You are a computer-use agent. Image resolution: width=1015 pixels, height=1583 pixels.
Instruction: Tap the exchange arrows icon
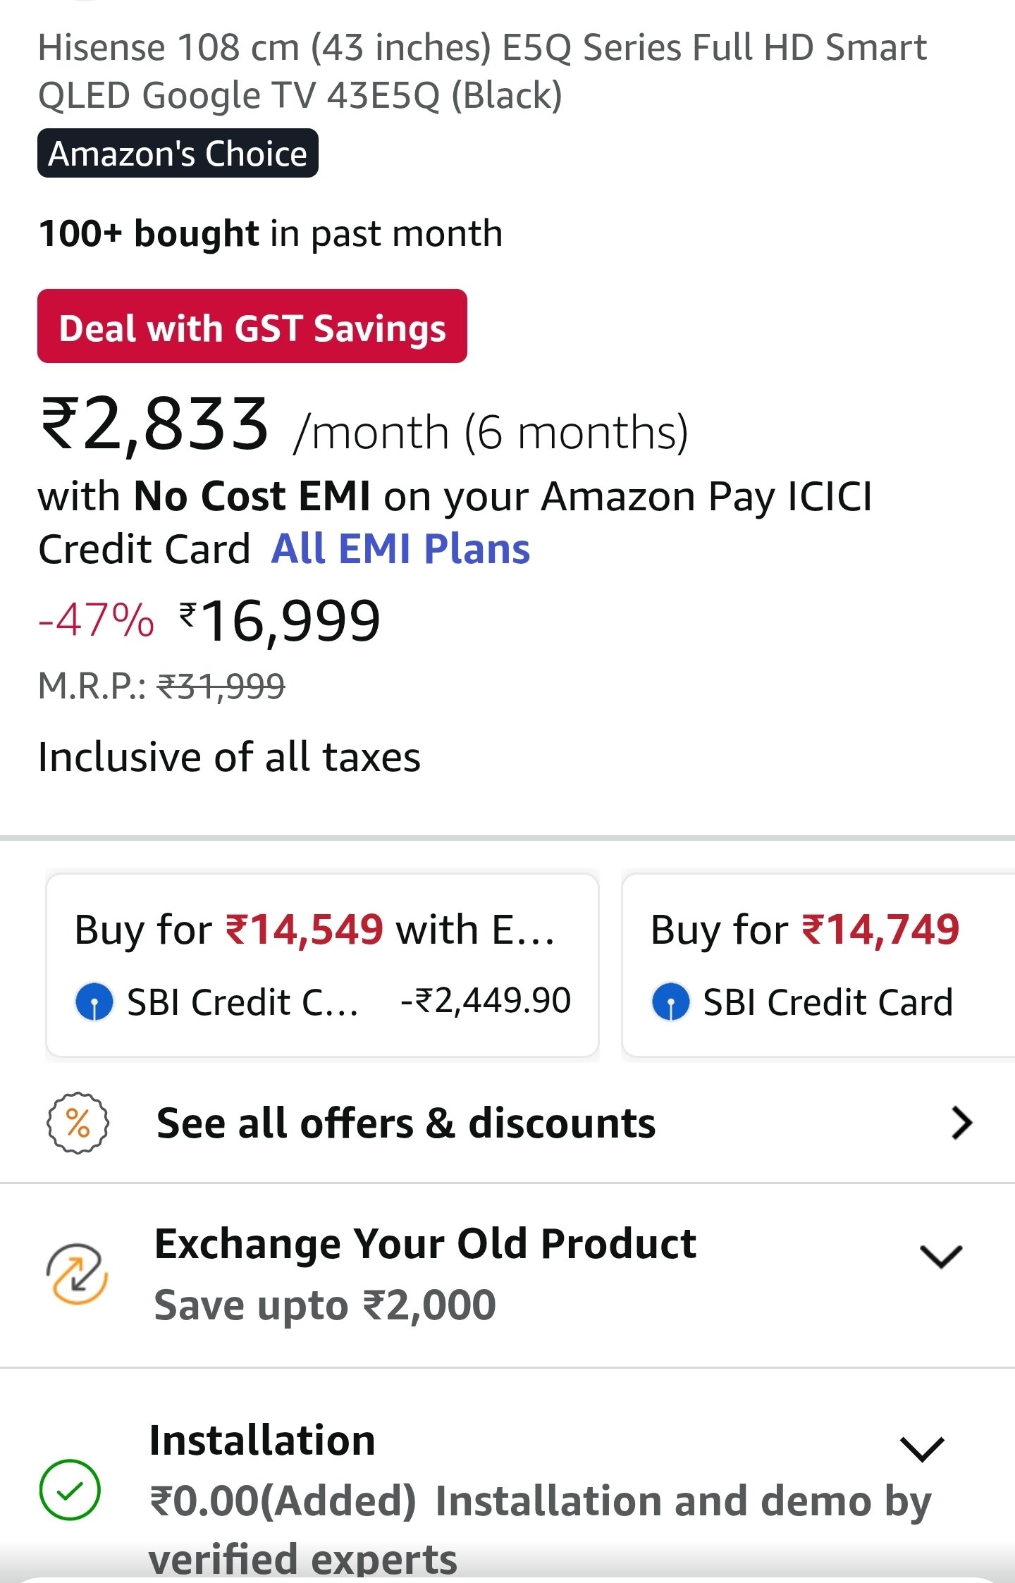[77, 1274]
